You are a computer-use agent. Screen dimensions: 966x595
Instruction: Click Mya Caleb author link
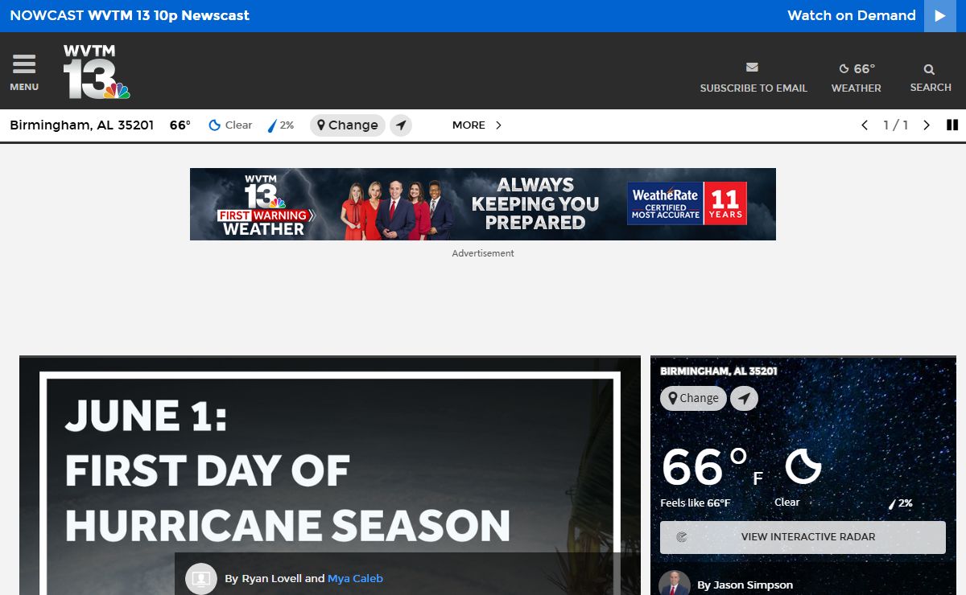point(355,578)
